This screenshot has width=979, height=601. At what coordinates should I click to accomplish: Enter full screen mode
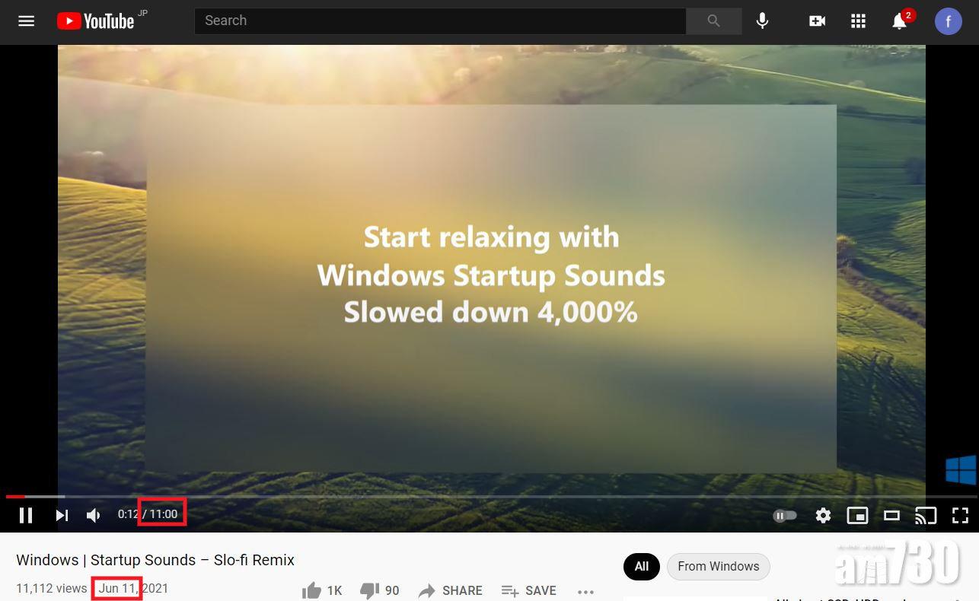(960, 516)
